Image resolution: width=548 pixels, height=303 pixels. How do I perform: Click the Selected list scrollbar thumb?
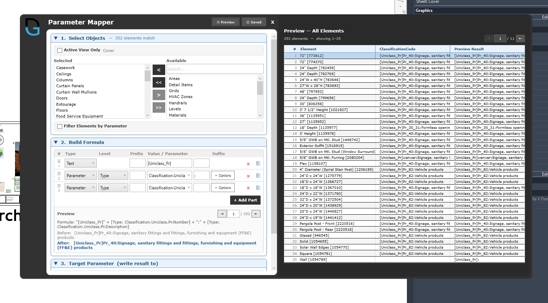pyautogui.click(x=147, y=76)
